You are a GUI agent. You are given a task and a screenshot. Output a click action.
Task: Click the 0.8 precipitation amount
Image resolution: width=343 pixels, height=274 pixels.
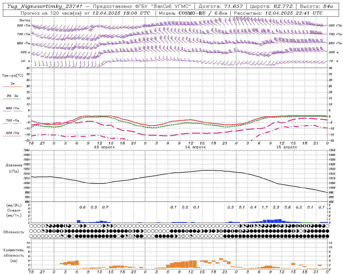(x=288, y=207)
